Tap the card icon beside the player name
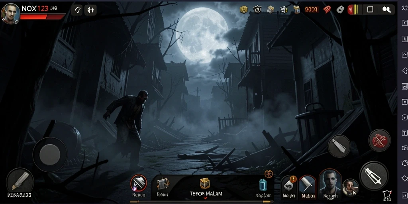 (x=77, y=10)
